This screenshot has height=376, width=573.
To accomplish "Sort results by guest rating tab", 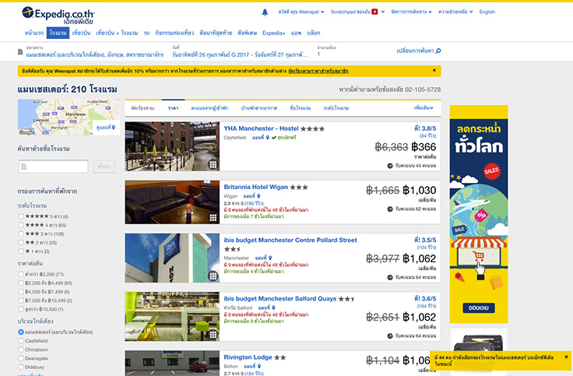I will pos(209,107).
